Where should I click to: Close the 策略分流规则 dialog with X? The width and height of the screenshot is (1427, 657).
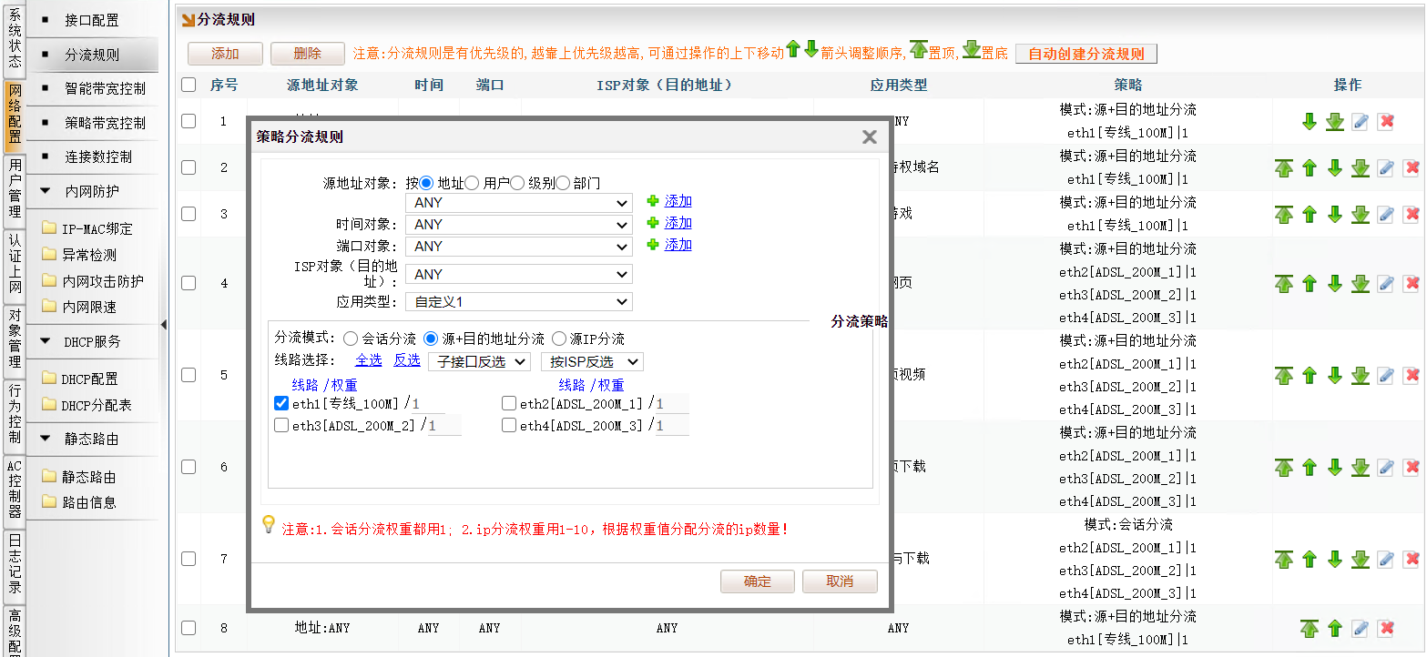(869, 136)
